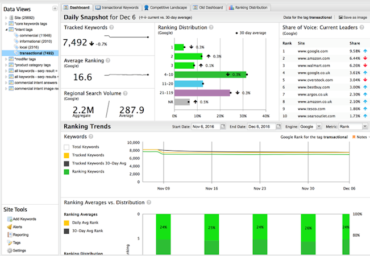Click the Add Keywords tool icon
370x256 pixels.
pyautogui.click(x=10, y=219)
